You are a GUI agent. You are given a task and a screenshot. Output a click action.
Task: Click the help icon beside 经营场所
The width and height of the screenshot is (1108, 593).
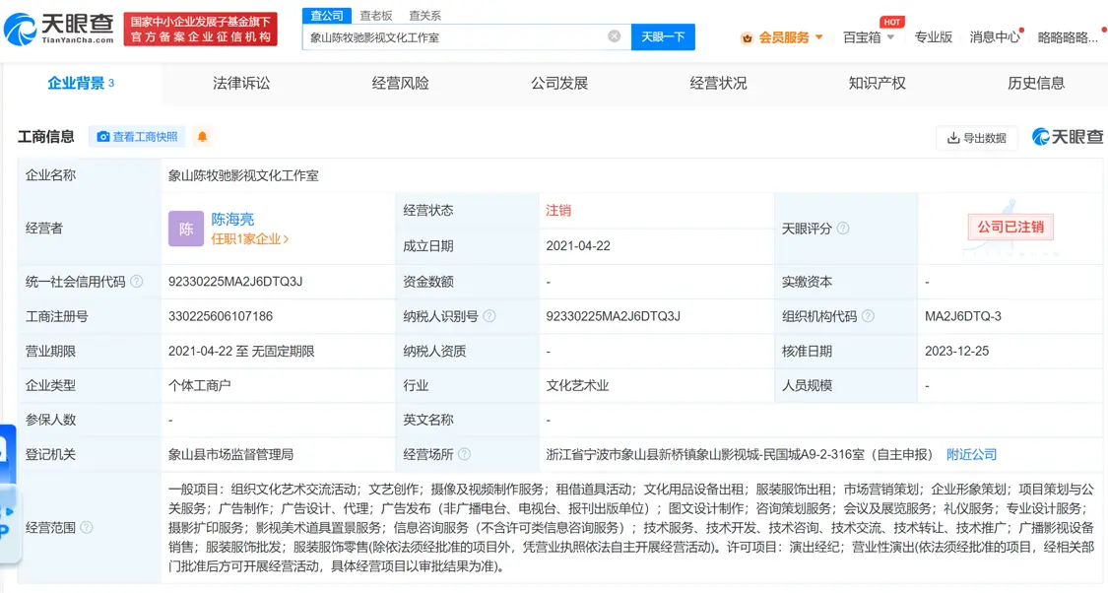coord(465,454)
